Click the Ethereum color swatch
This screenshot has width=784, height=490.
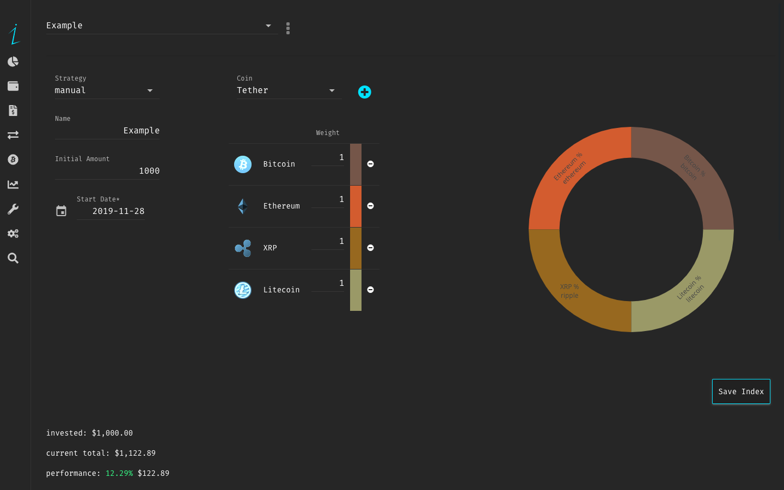[x=356, y=206]
